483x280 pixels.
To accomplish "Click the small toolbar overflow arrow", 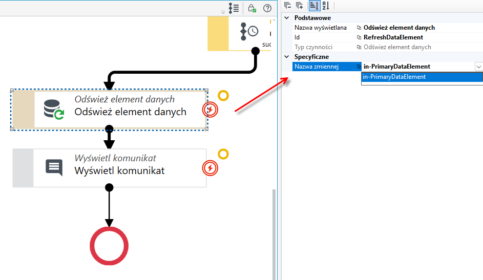I will click(x=223, y=12).
